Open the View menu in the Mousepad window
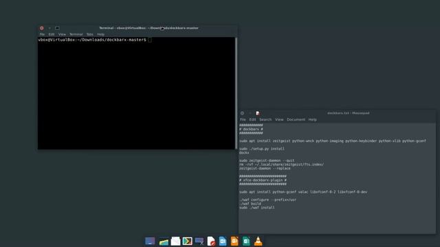 [x=279, y=119]
